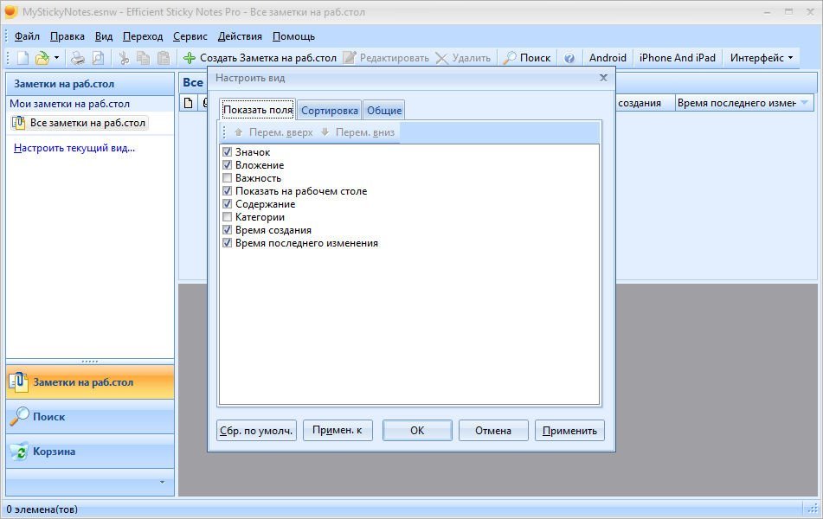Click the green plus Создать Заметка icon

[x=189, y=58]
